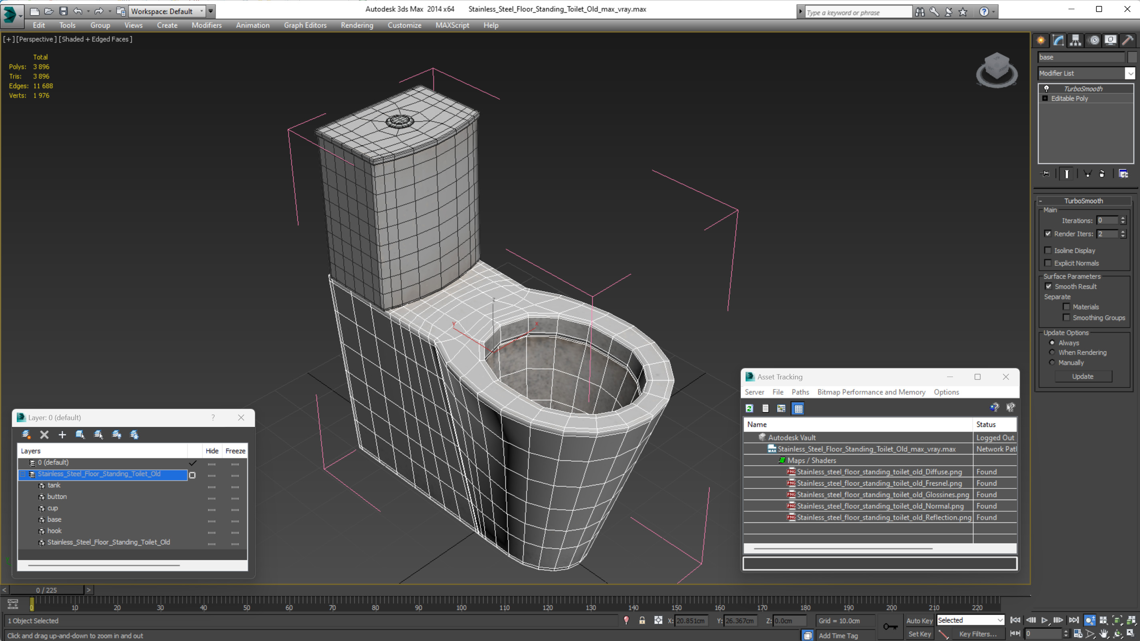
Task: Click Create New Layer icon in Layer dialog
Action: [26, 435]
